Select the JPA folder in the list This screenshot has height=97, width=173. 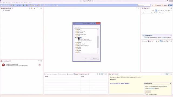click(79, 36)
